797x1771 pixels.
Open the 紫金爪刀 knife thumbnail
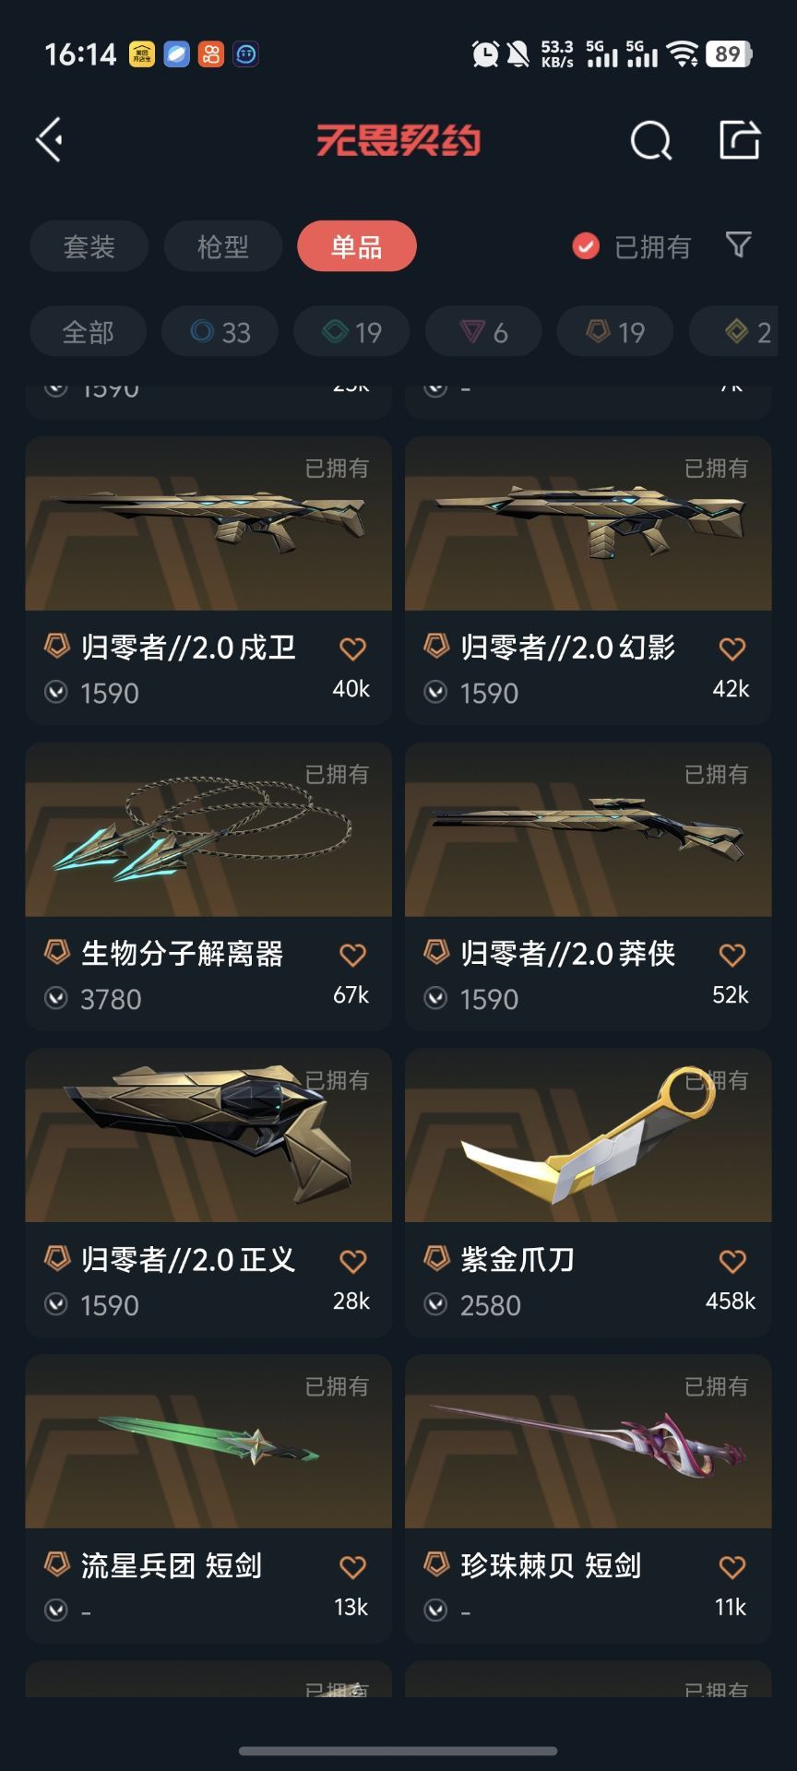pos(588,1135)
